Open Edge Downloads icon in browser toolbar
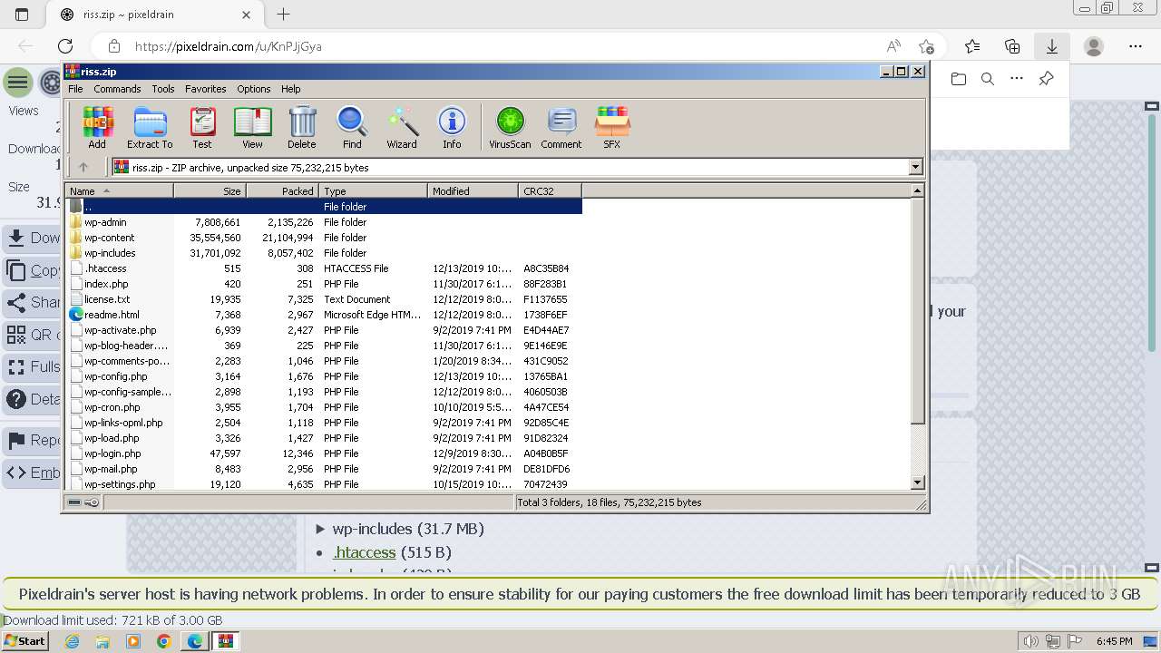Image resolution: width=1161 pixels, height=653 pixels. (1051, 46)
